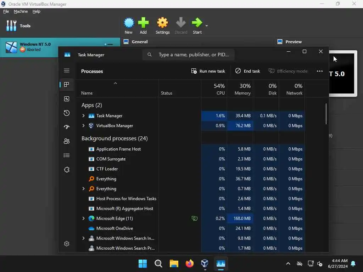This screenshot has width=363, height=272.
Task: Open File Explorer from taskbar
Action: [174, 263]
